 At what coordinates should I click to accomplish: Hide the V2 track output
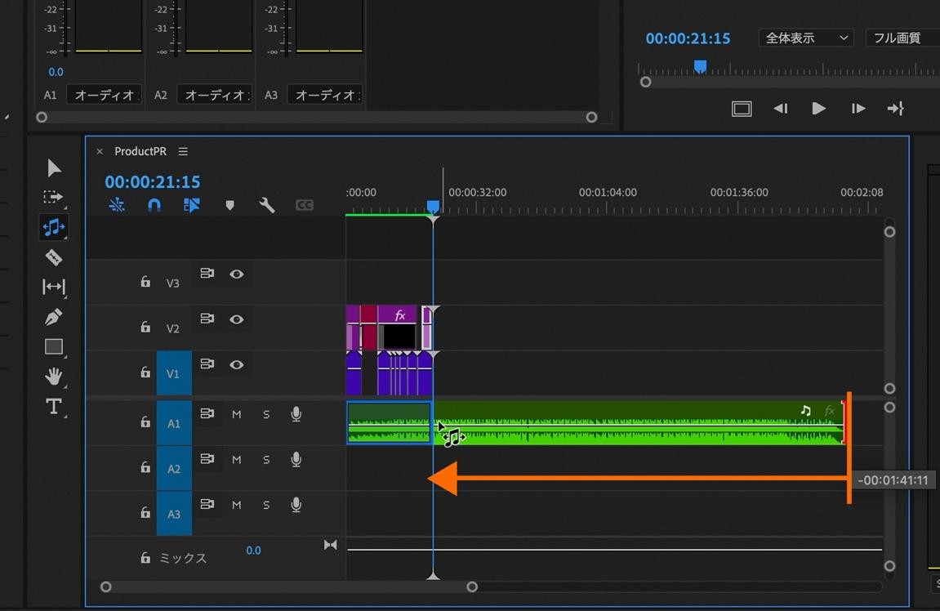tap(237, 319)
